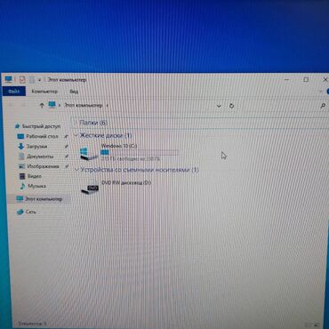This screenshot has height=329, width=329.
Task: Open the address bar history dropdown
Action: (x=219, y=106)
